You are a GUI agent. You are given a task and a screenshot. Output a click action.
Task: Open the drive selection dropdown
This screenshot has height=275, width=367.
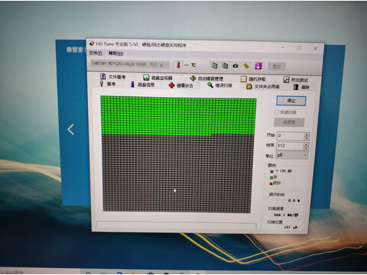(x=130, y=64)
